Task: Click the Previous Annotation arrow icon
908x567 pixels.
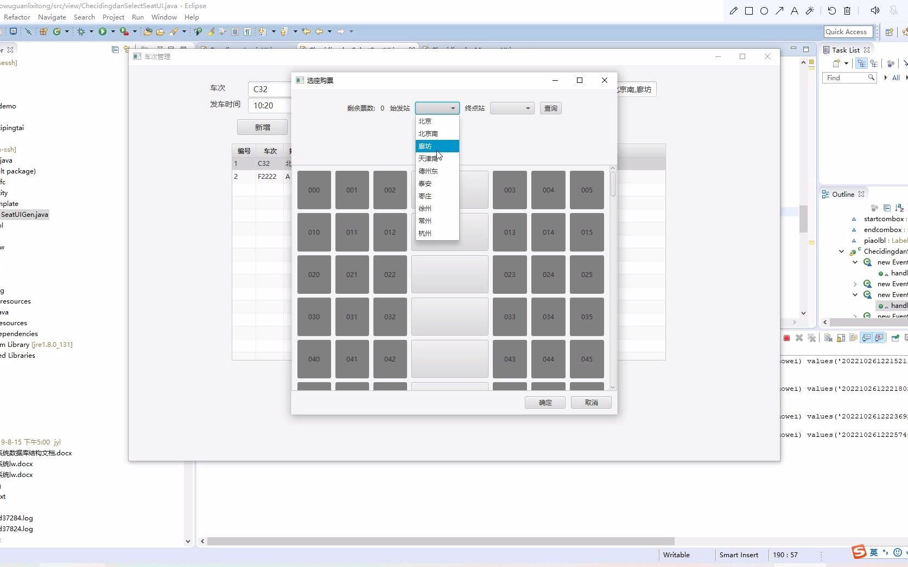Action: (284, 31)
